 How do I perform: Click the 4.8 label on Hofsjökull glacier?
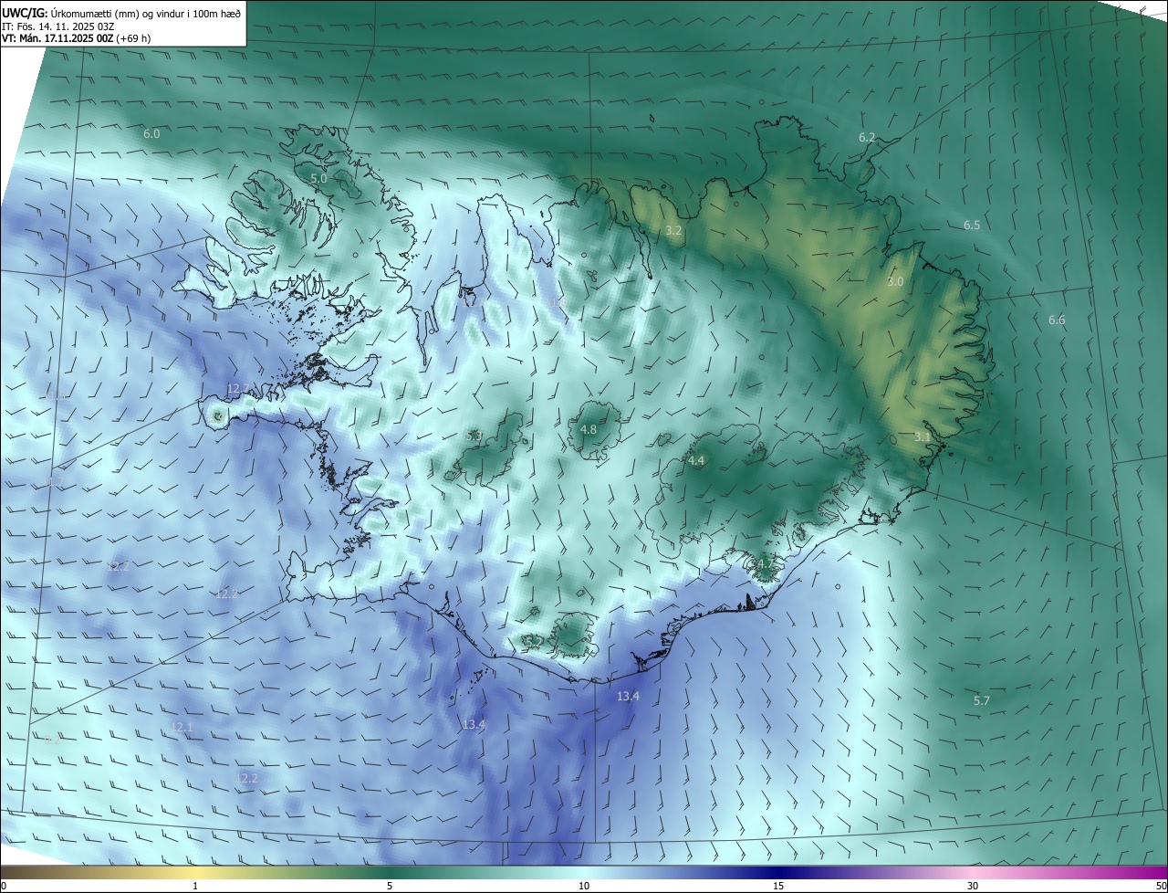pos(589,429)
